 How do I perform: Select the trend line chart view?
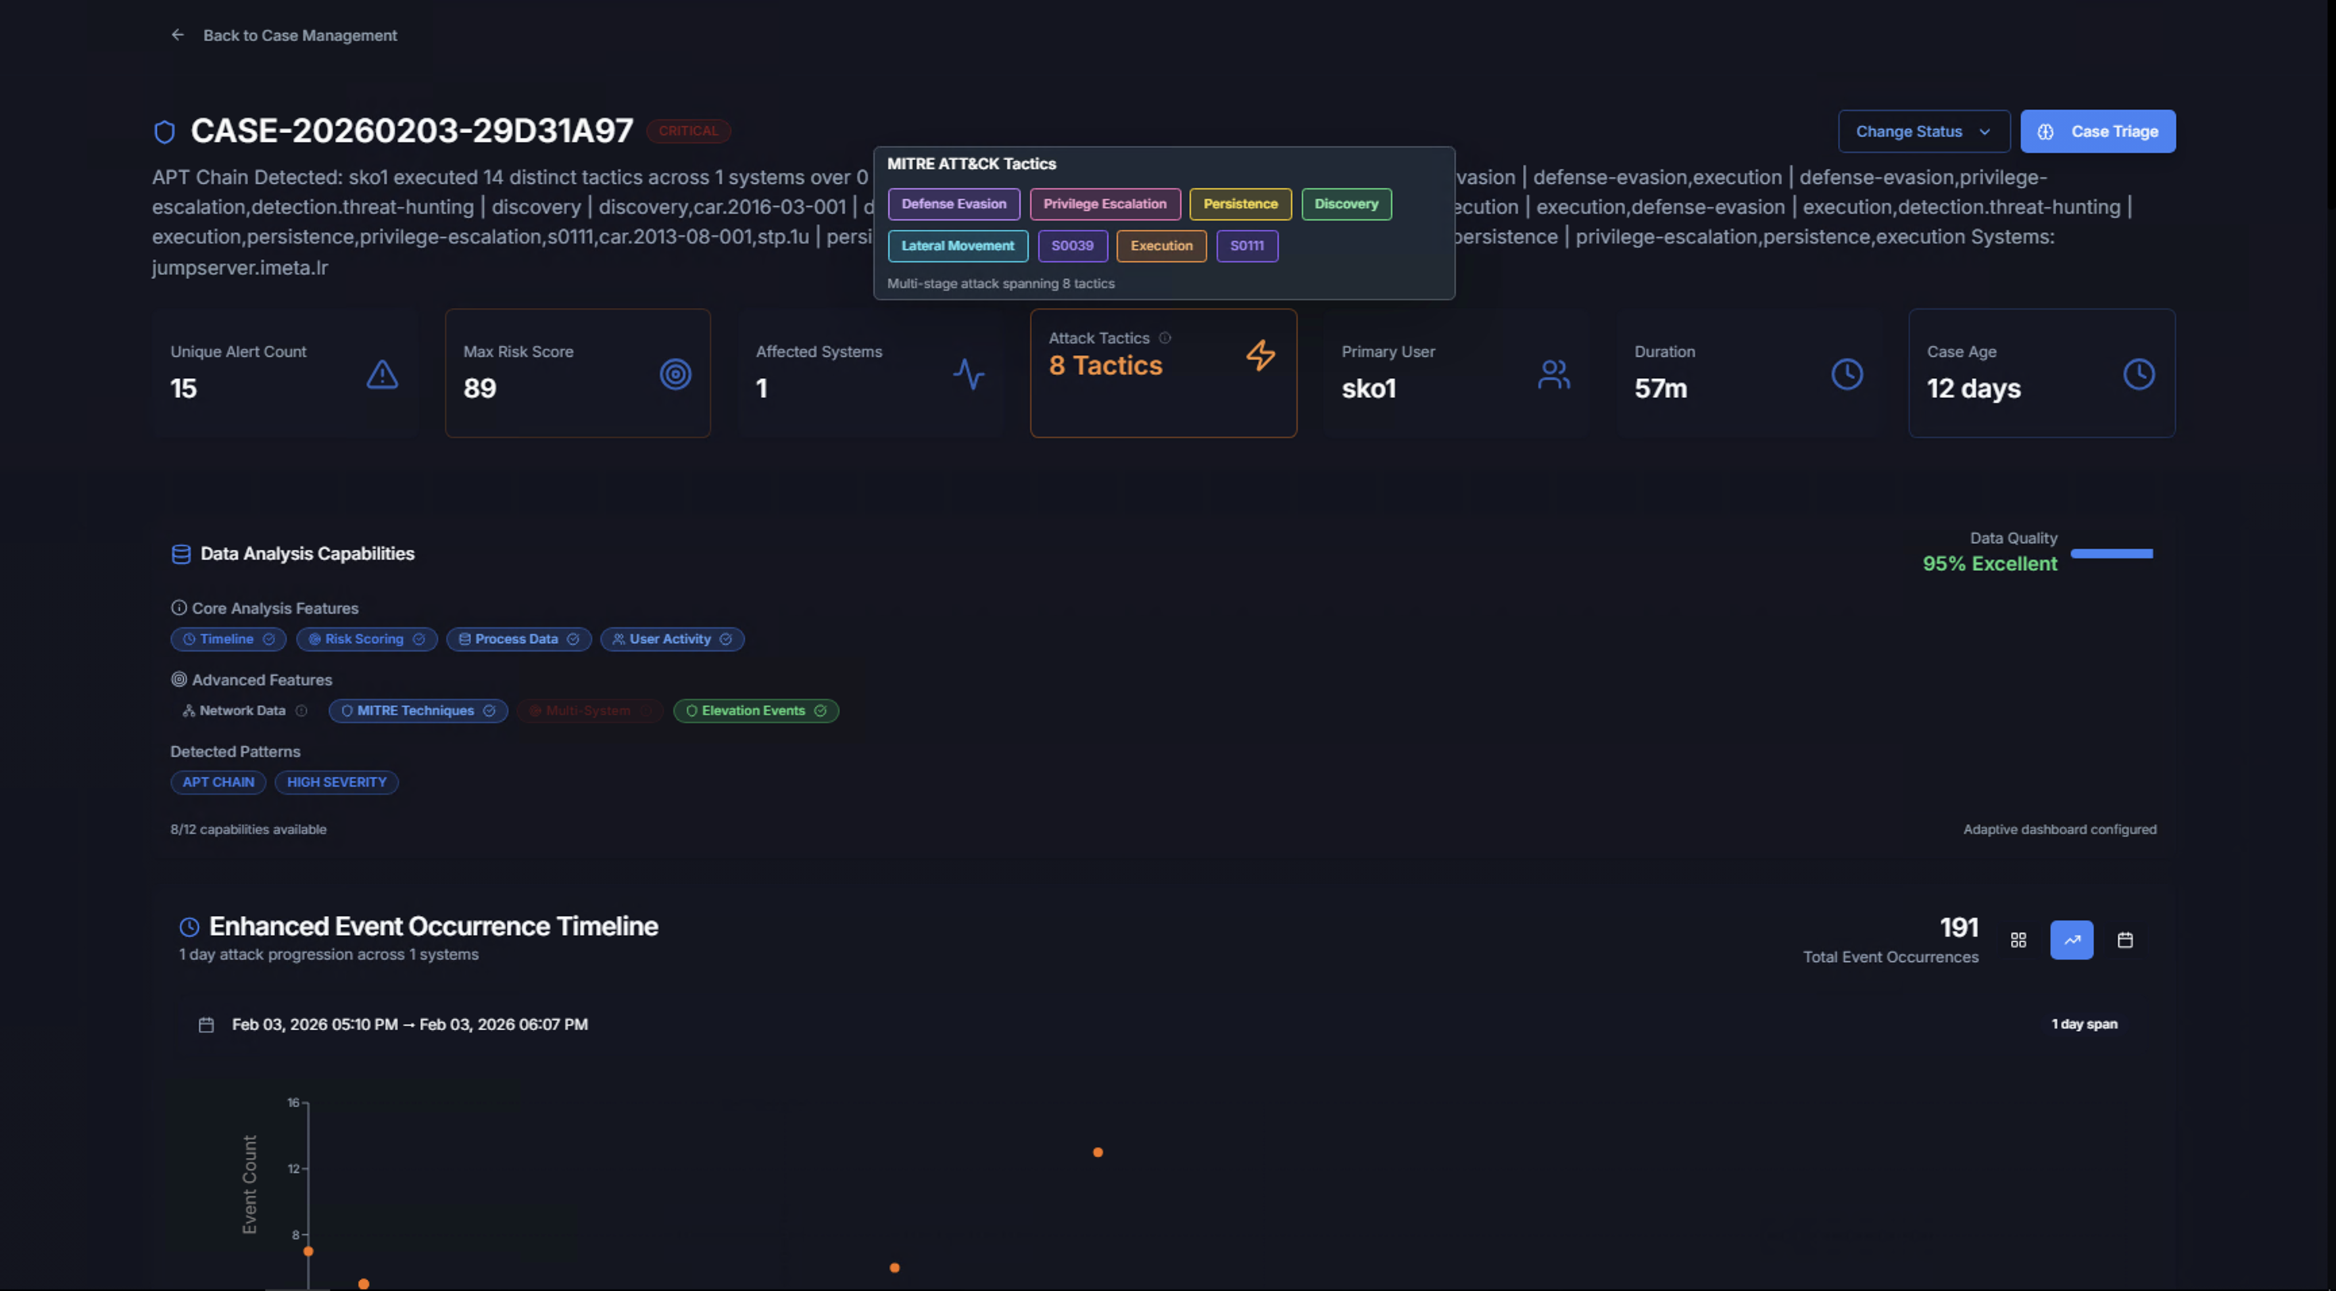(x=2071, y=940)
